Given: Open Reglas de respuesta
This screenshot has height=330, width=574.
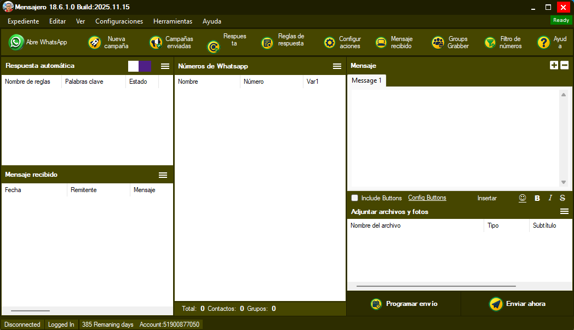Looking at the screenshot, I should click(267, 42).
